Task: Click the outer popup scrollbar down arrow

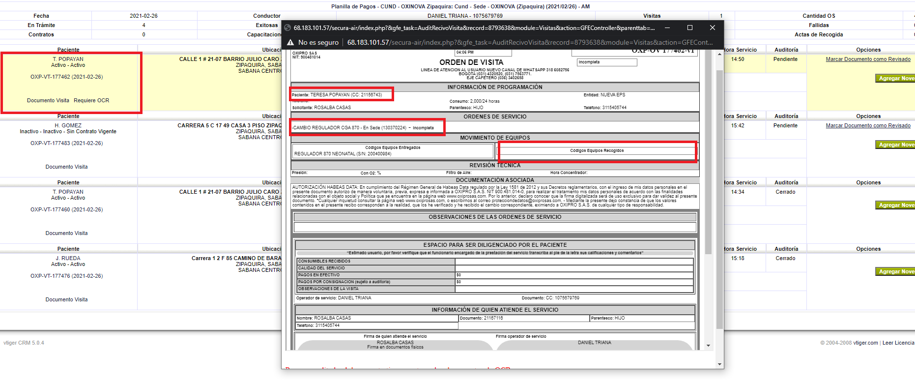Action: point(720,364)
